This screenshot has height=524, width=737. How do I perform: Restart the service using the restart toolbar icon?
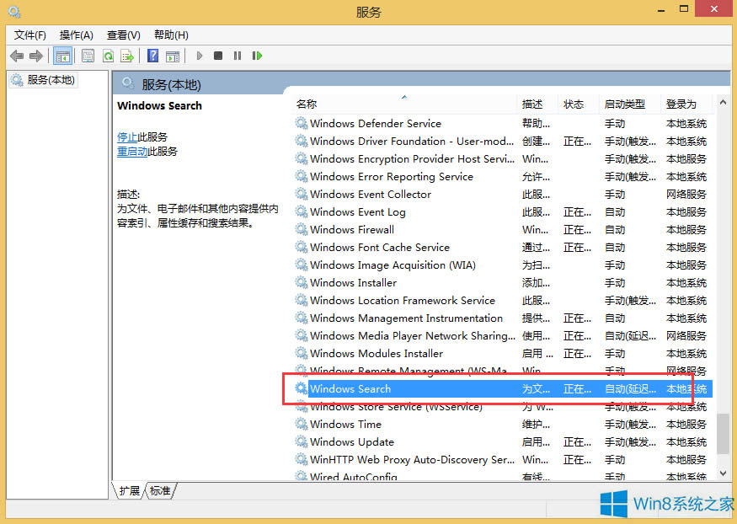coord(257,56)
